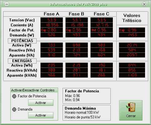151x125 pixels.
Task: Select Fase C reactive energy 181
Action: [x=102, y=70]
